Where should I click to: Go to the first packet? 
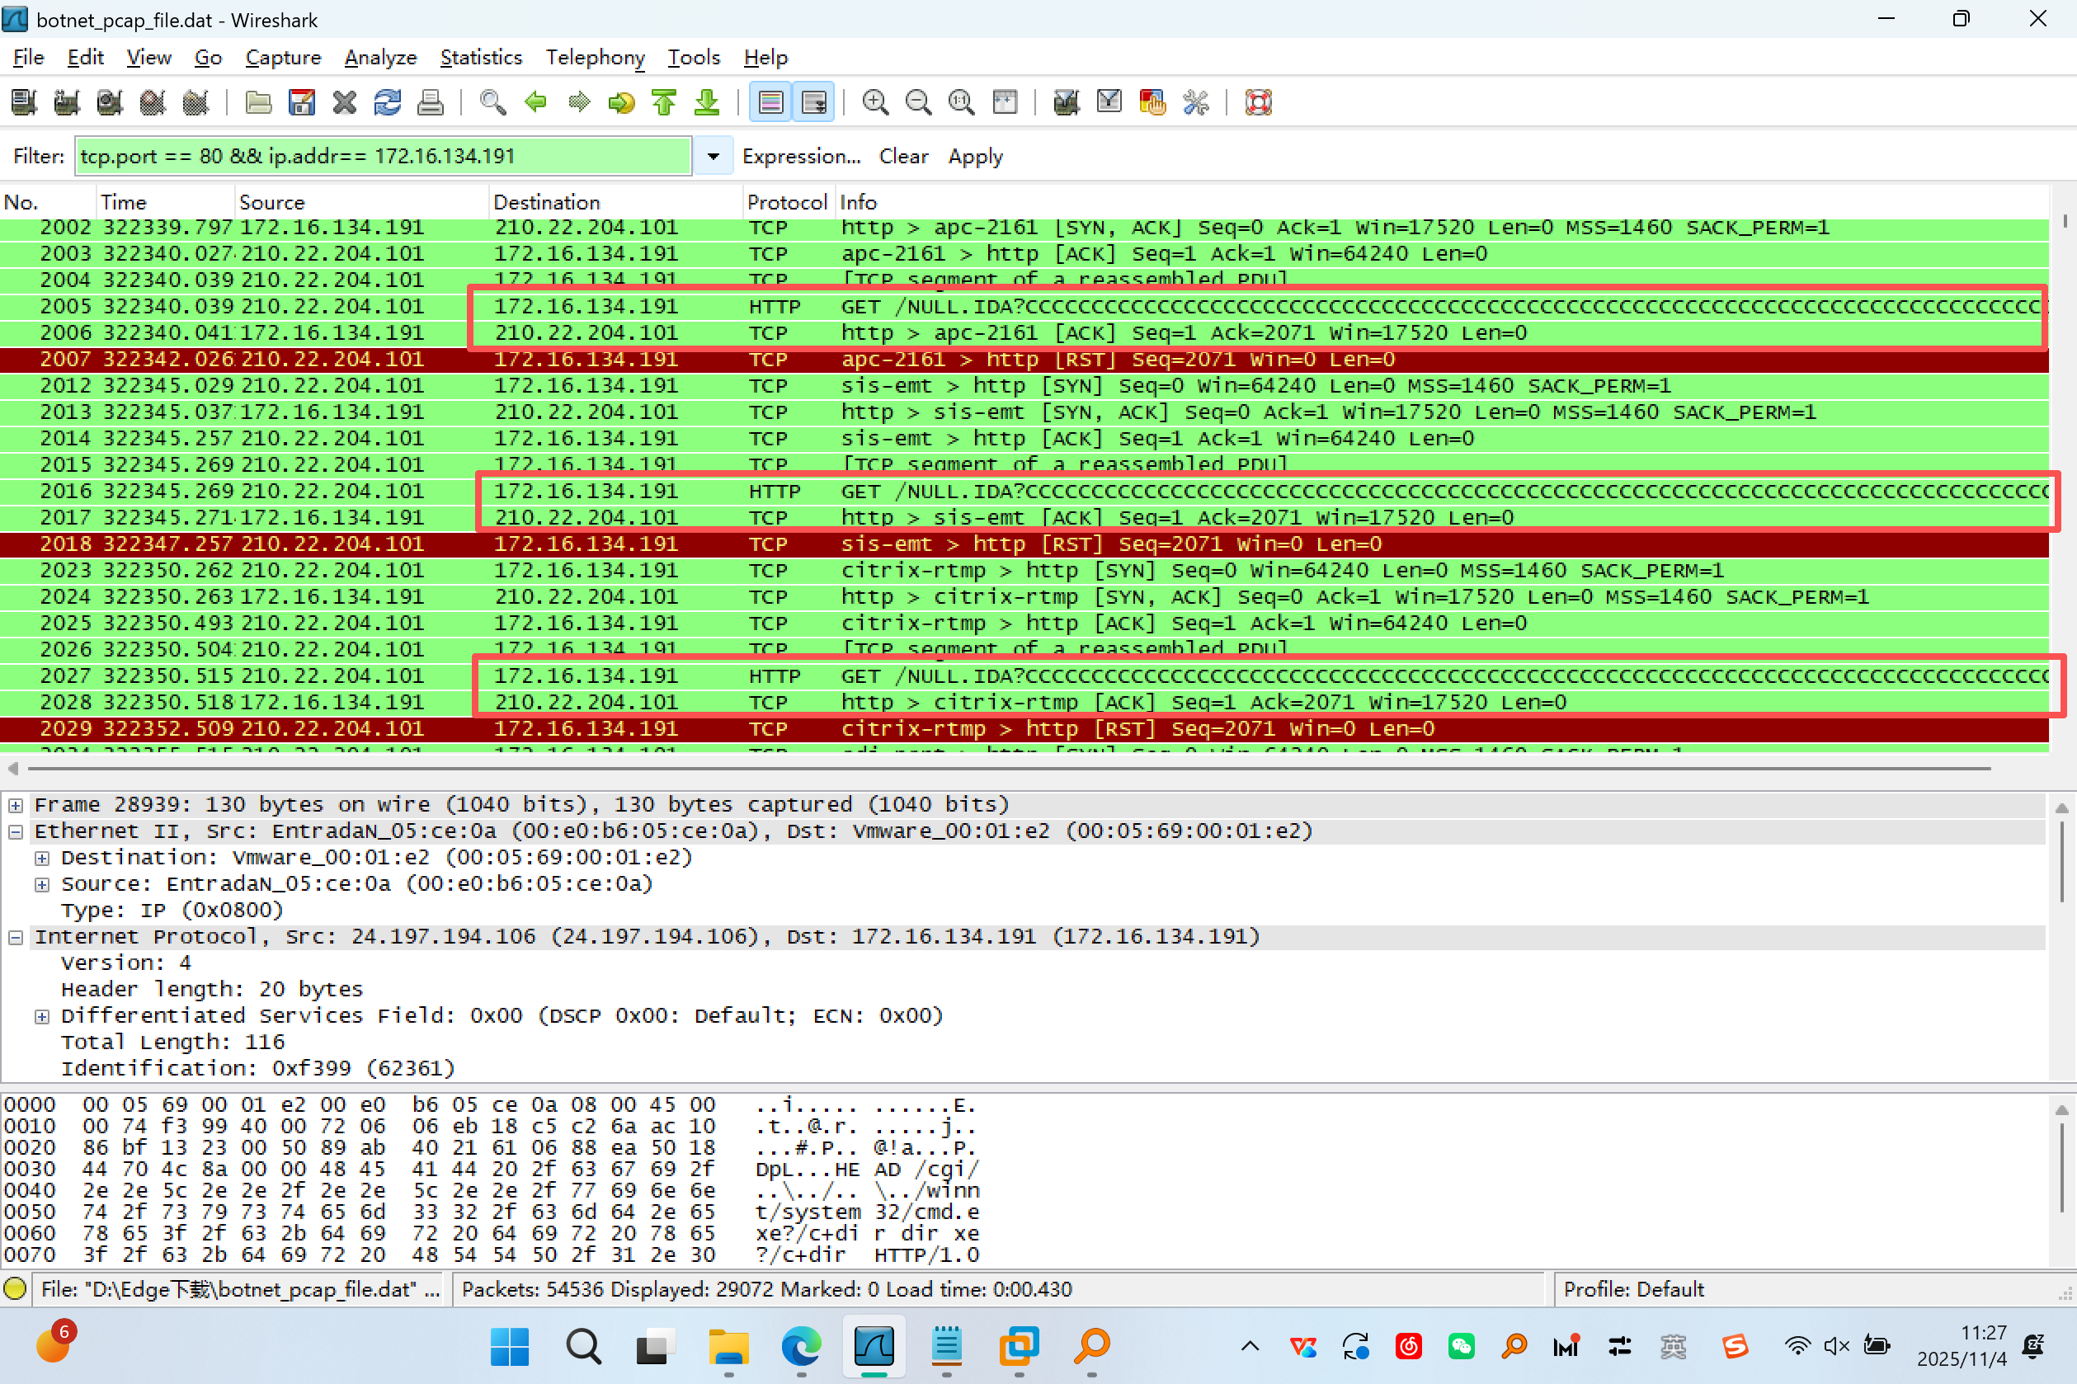click(664, 103)
